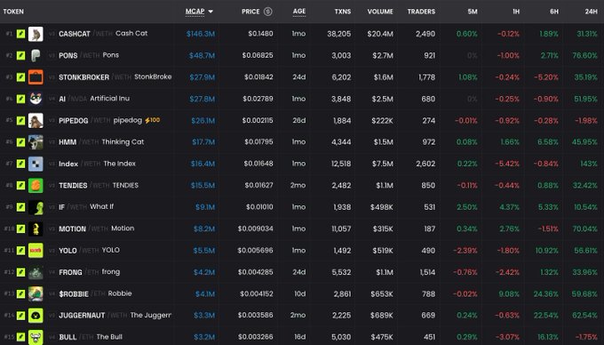Click the lightning 100 boost badge on PIPEDOG

click(x=152, y=120)
